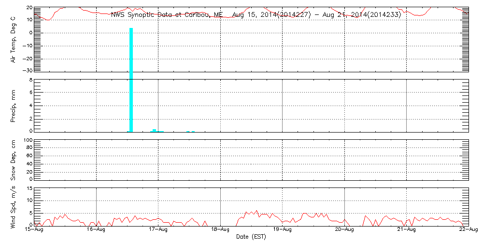This screenshot has height=241, width=483.
Task: Click the 17-Aug date tick label
Action: [x=158, y=230]
